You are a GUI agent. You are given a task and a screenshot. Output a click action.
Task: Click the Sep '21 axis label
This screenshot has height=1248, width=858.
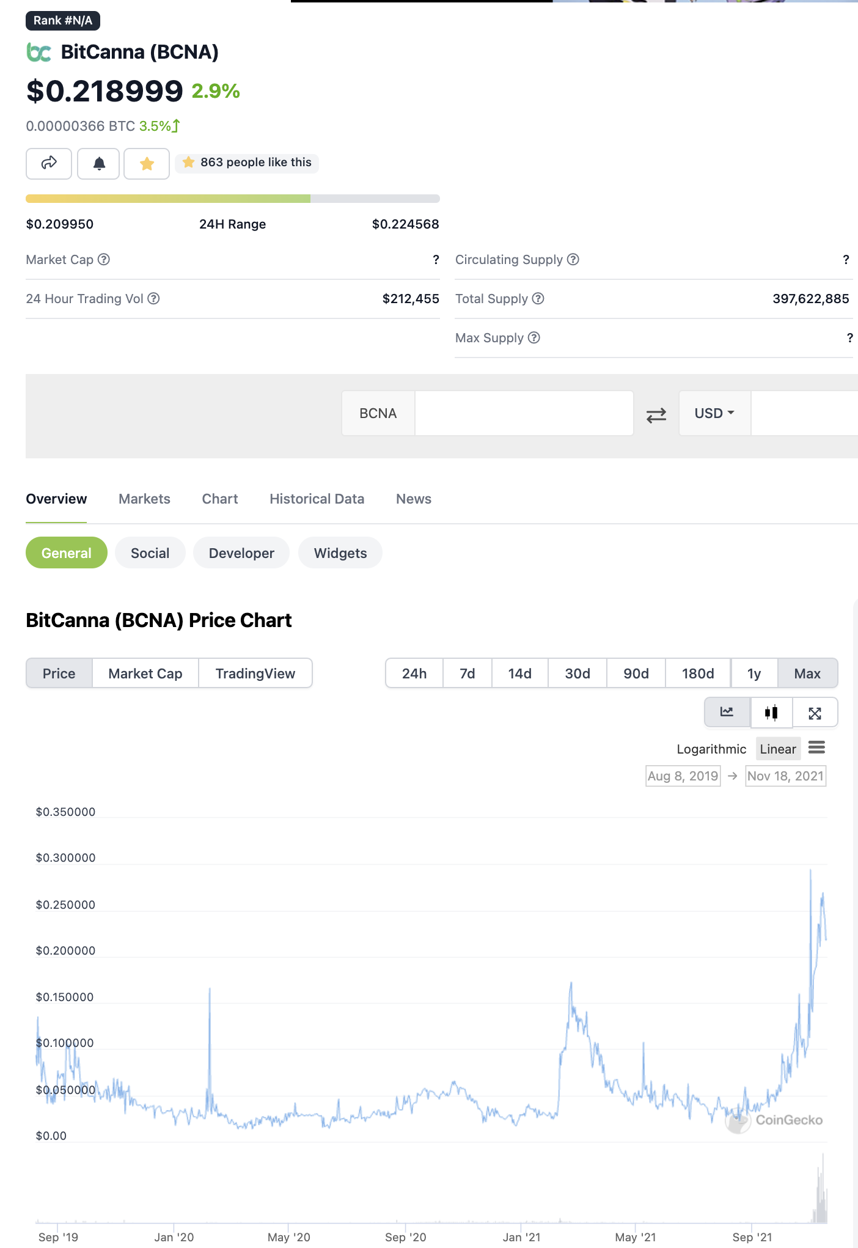(x=752, y=1237)
